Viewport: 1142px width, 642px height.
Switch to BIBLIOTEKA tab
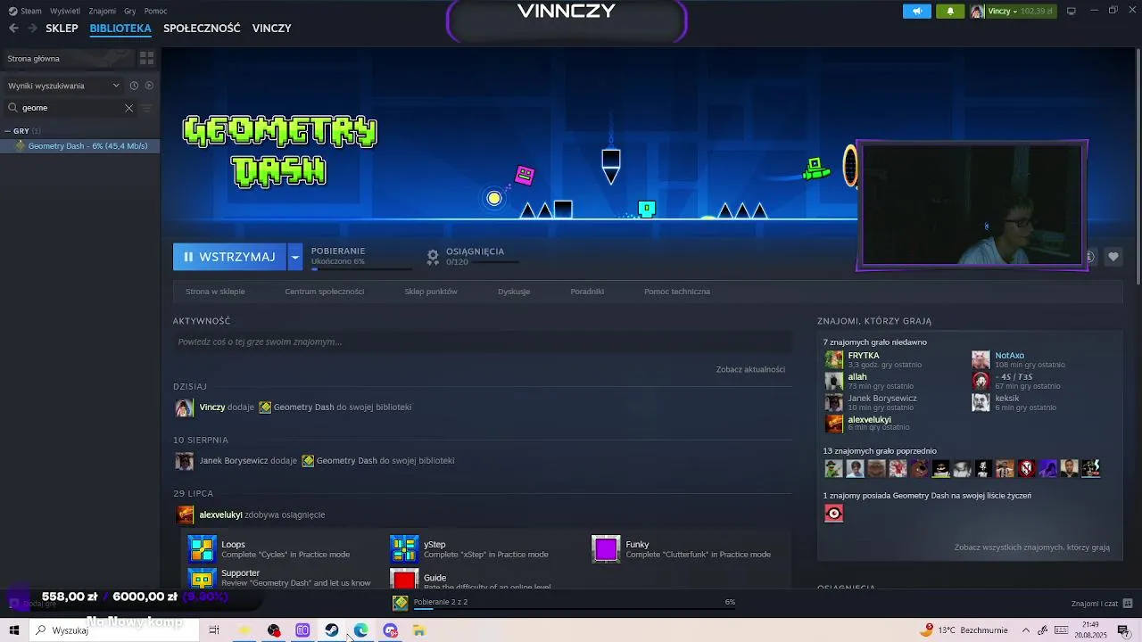pos(120,29)
